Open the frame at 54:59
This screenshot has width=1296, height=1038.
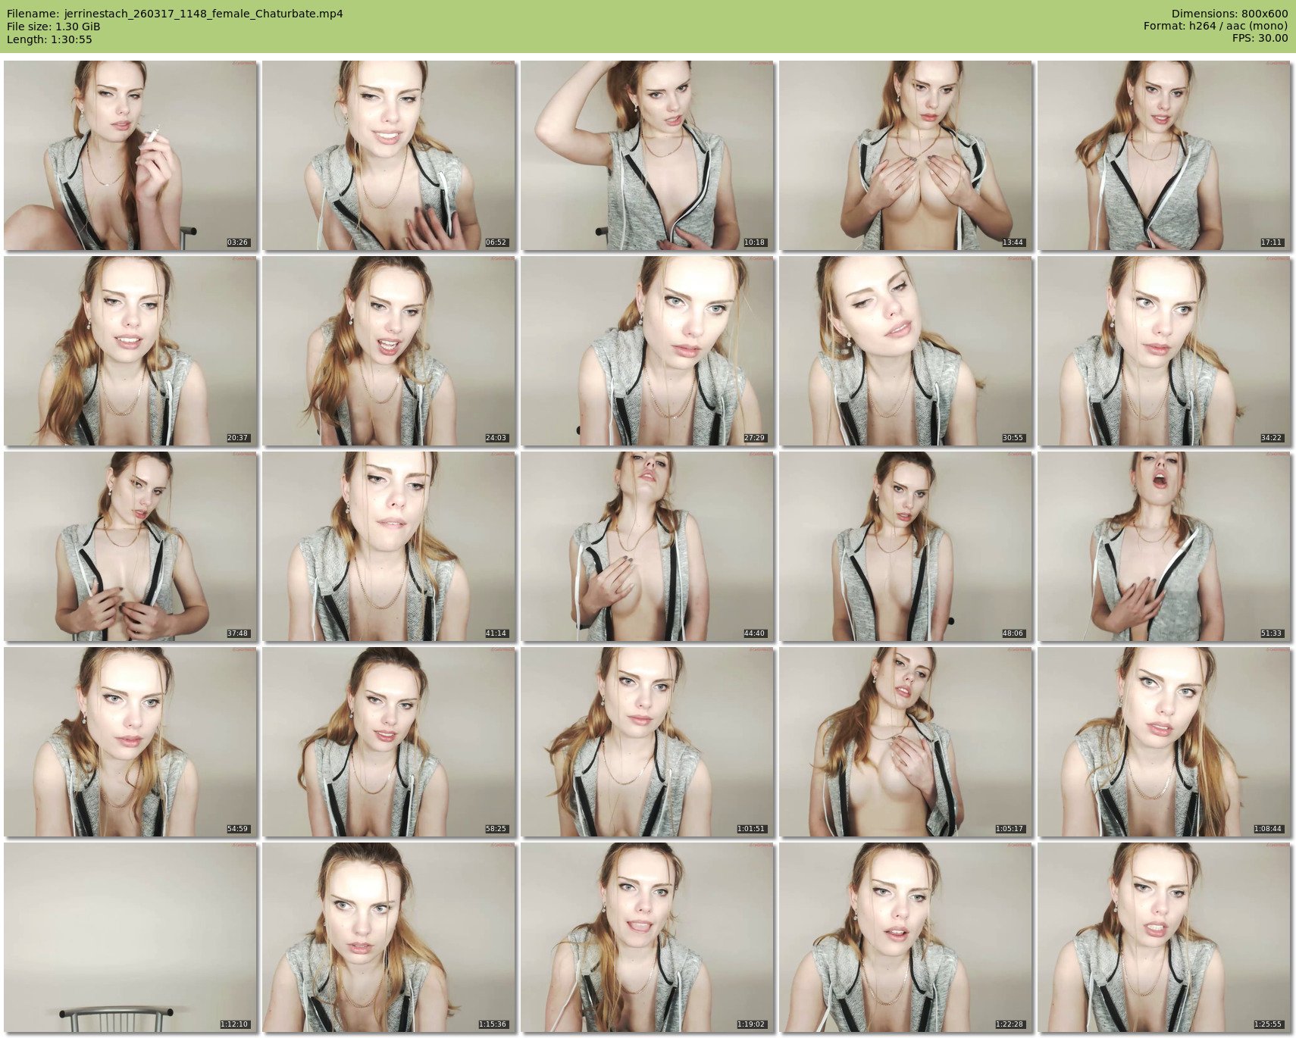coord(130,742)
